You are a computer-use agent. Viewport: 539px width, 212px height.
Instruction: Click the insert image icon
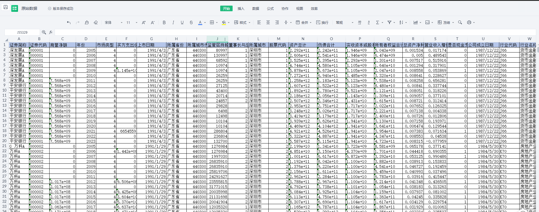[427, 22]
